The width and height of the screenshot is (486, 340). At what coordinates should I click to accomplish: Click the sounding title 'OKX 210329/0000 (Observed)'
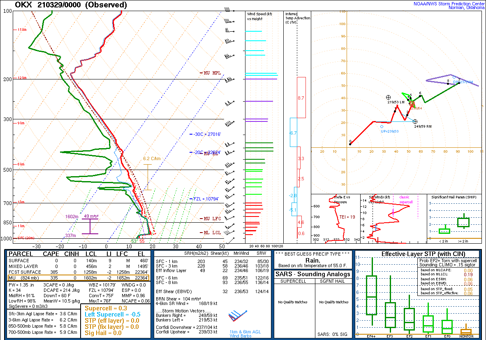coord(71,5)
